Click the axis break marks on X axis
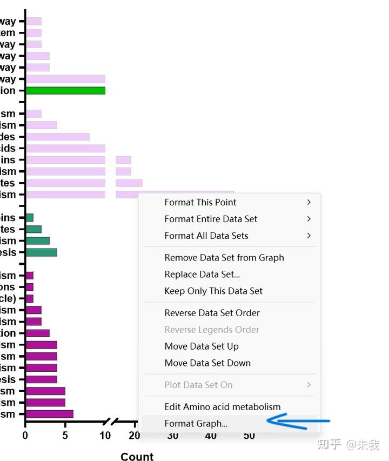This screenshot has width=389, height=461. click(111, 422)
